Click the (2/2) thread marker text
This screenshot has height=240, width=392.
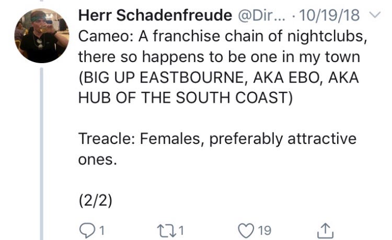(x=96, y=201)
